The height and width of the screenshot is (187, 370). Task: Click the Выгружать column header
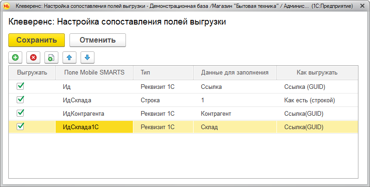(x=32, y=72)
